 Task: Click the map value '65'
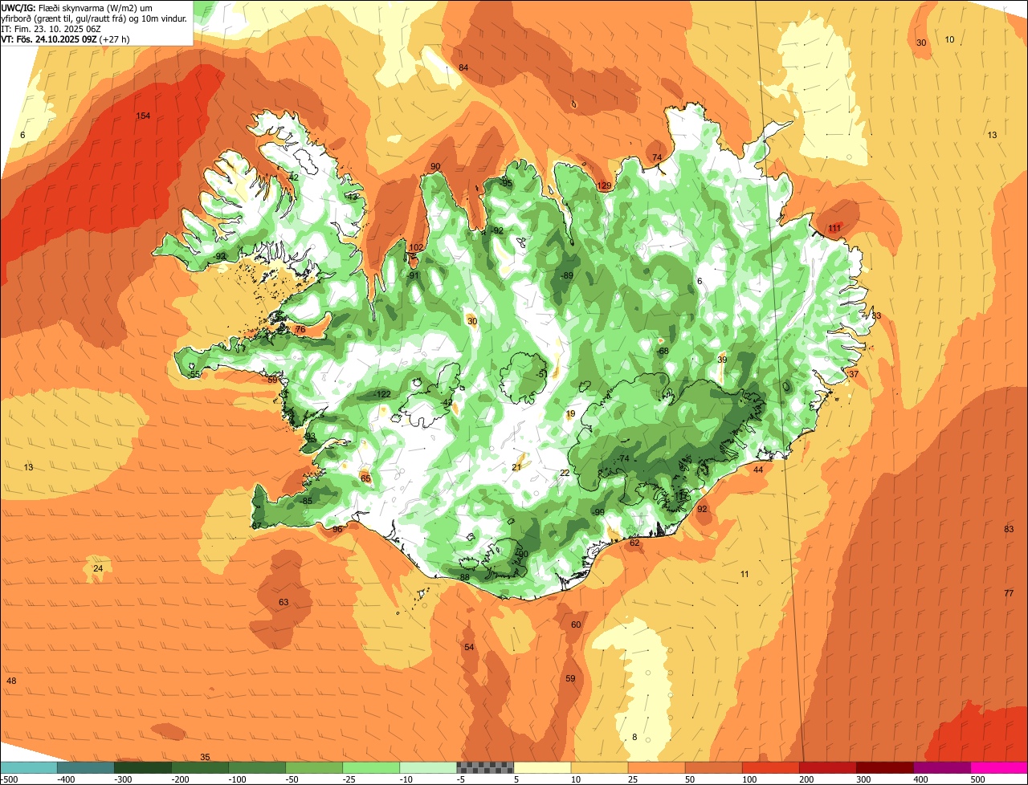[366, 478]
